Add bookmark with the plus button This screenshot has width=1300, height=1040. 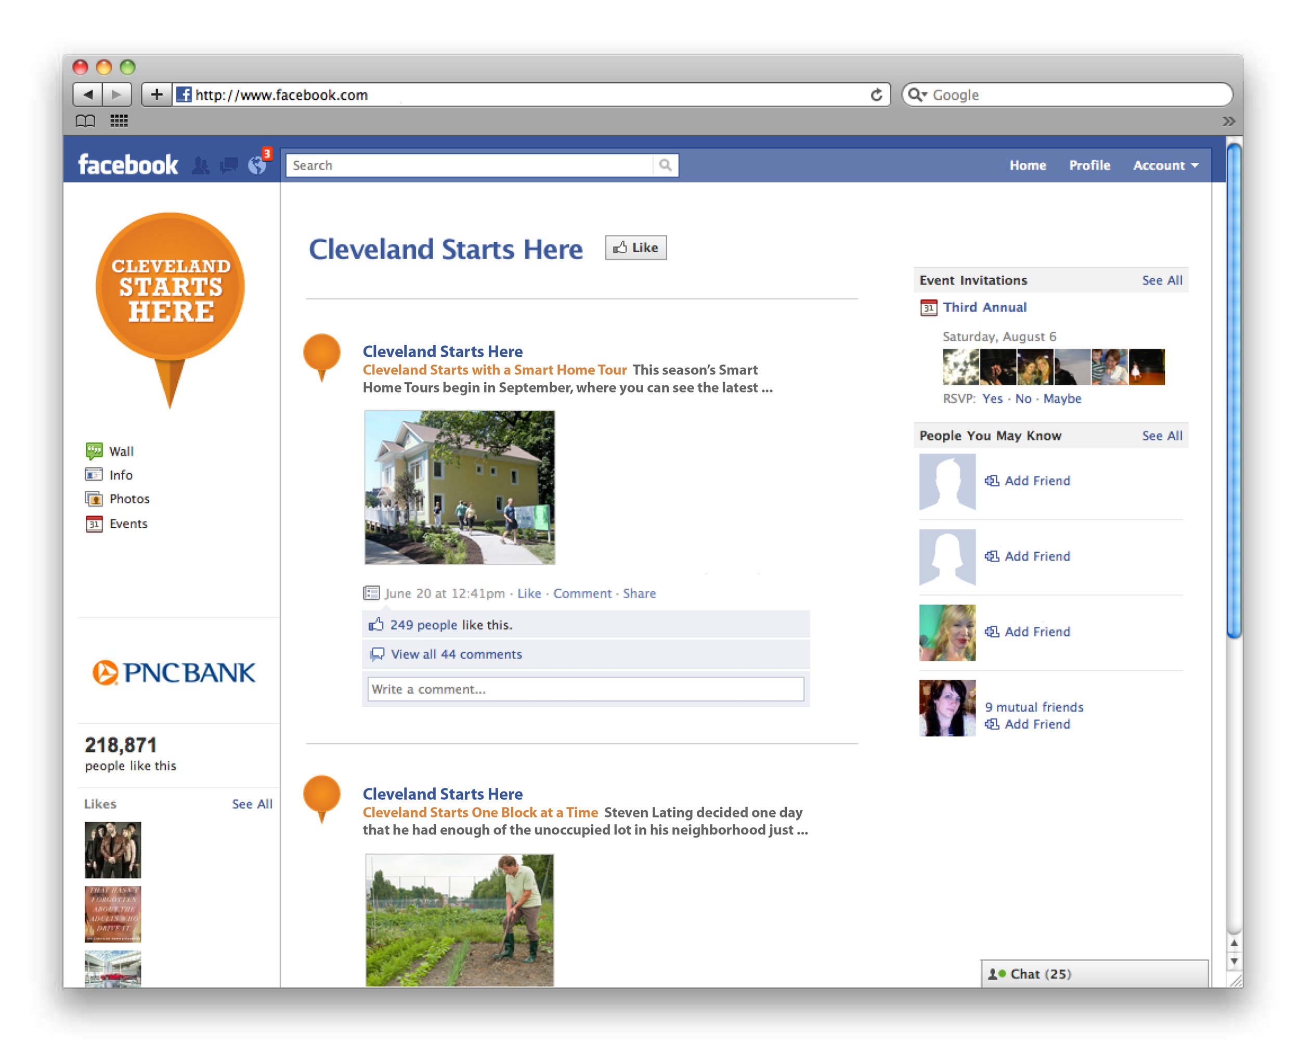[156, 95]
